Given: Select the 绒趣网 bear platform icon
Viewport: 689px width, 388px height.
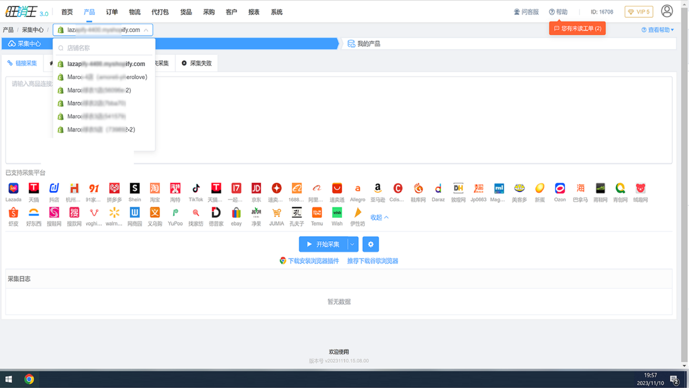Looking at the screenshot, I should [x=641, y=188].
